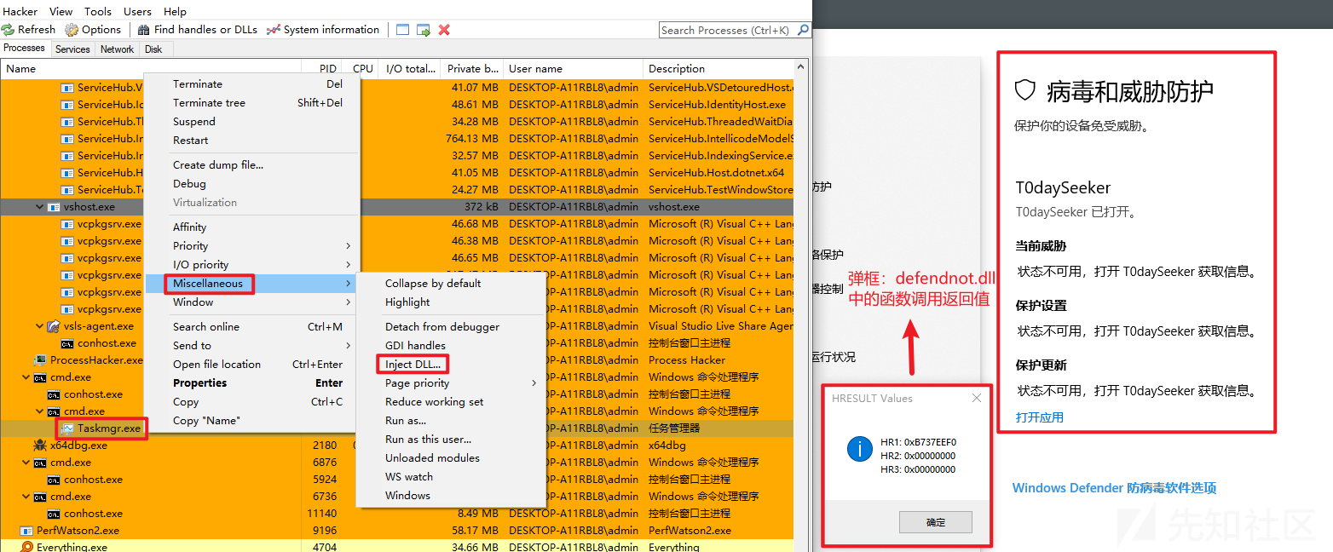The height and width of the screenshot is (552, 1333).
Task: Select the Taskmgr.exe process icon
Action: pos(68,428)
